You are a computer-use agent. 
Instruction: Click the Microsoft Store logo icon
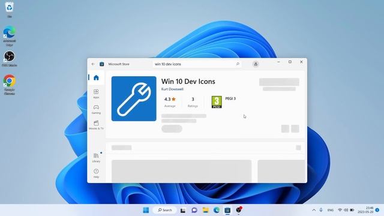click(x=101, y=64)
